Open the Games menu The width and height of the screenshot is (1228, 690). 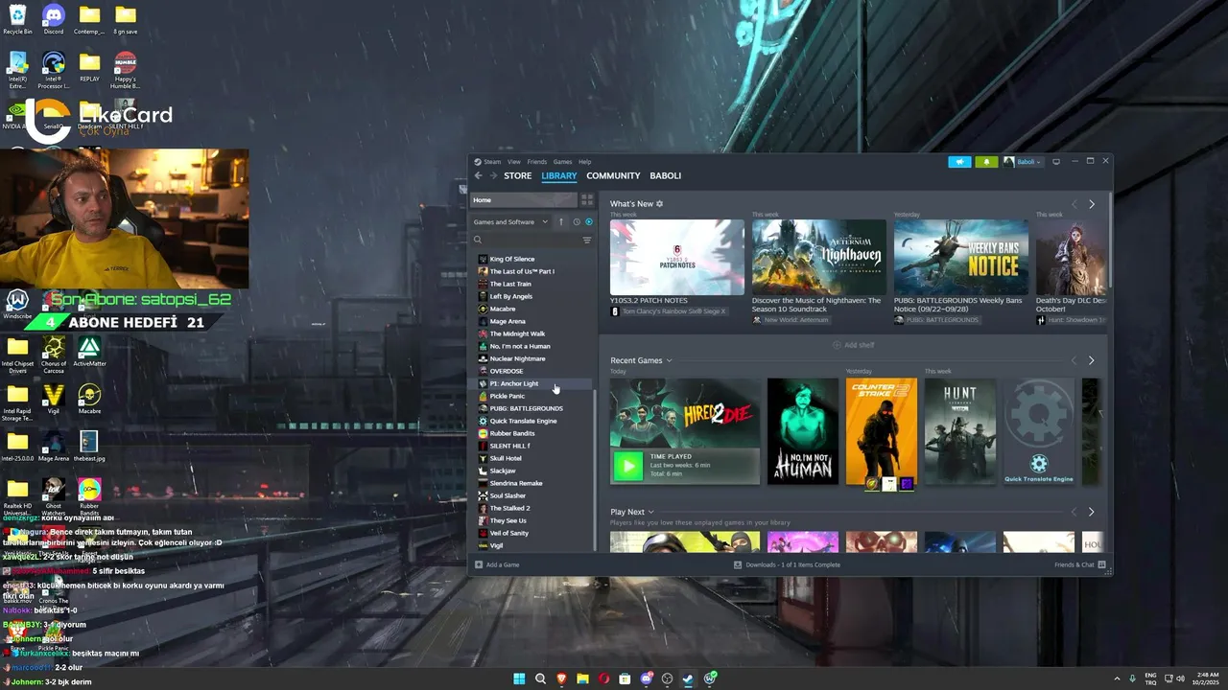[562, 162]
